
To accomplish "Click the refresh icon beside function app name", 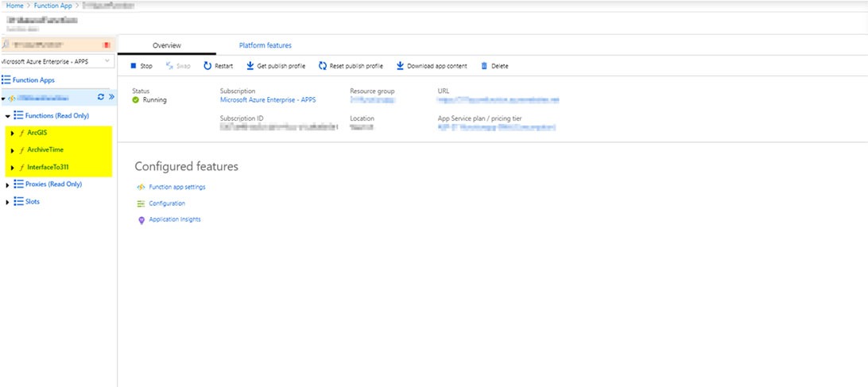I will (101, 97).
